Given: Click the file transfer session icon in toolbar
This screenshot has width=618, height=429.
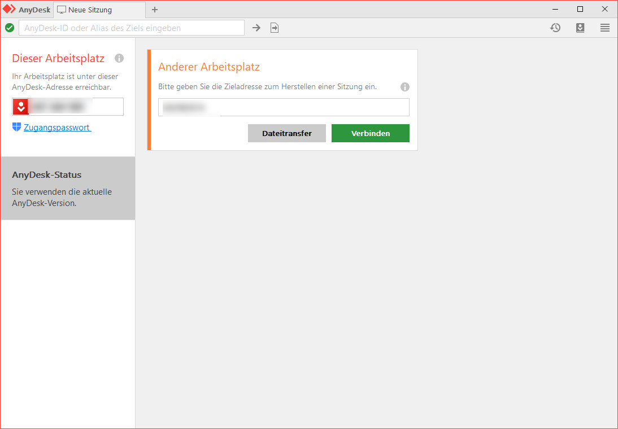Looking at the screenshot, I should tap(275, 27).
